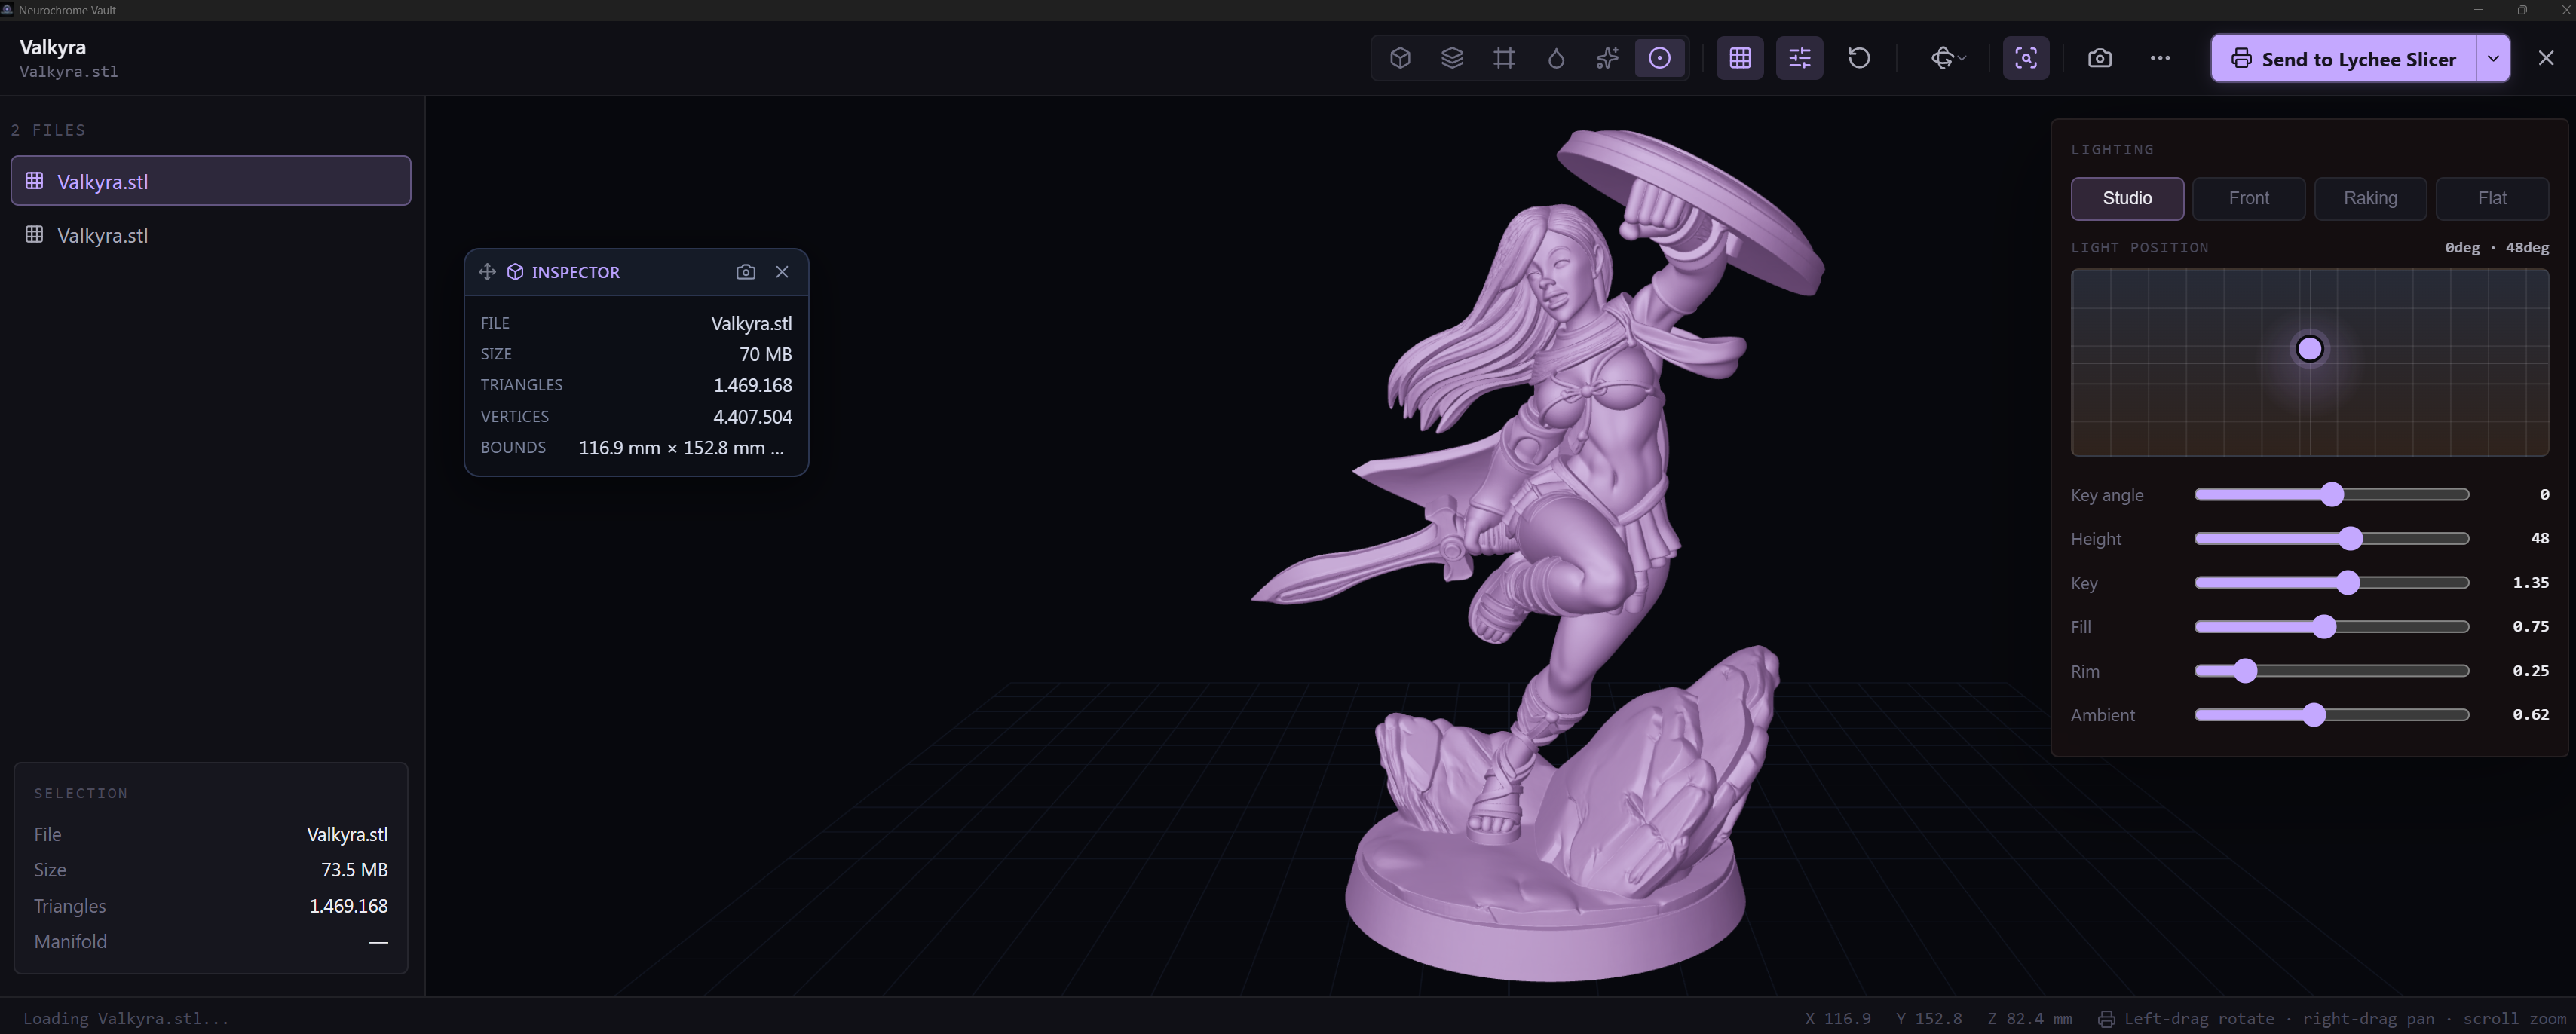
Task: Click the '0deg · 48deg' light position readout
Action: coord(2496,247)
